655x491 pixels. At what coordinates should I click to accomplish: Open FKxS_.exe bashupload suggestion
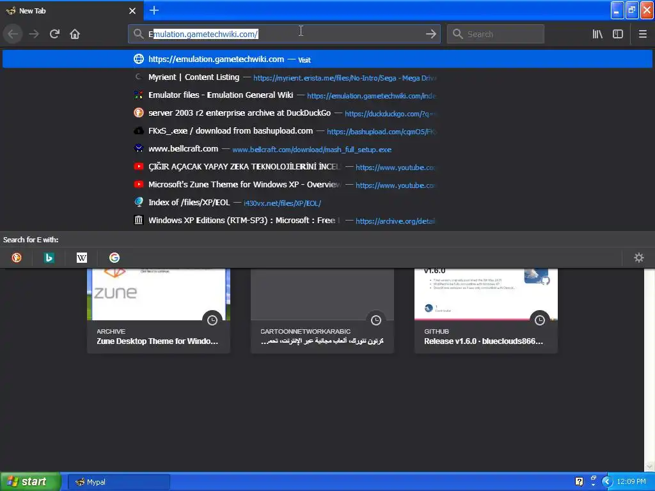(327, 131)
